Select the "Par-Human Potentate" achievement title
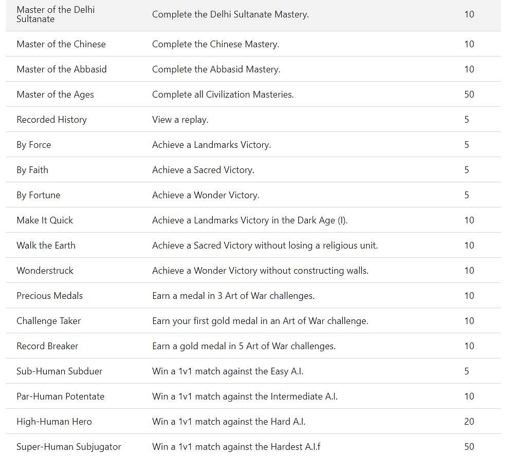Image resolution: width=513 pixels, height=456 pixels. point(60,396)
